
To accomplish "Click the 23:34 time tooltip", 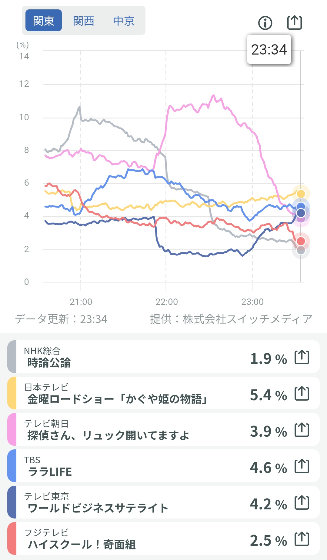I will (x=269, y=49).
